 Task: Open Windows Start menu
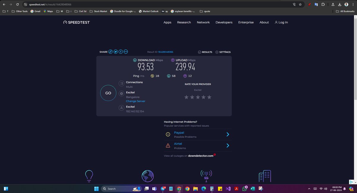point(96,189)
